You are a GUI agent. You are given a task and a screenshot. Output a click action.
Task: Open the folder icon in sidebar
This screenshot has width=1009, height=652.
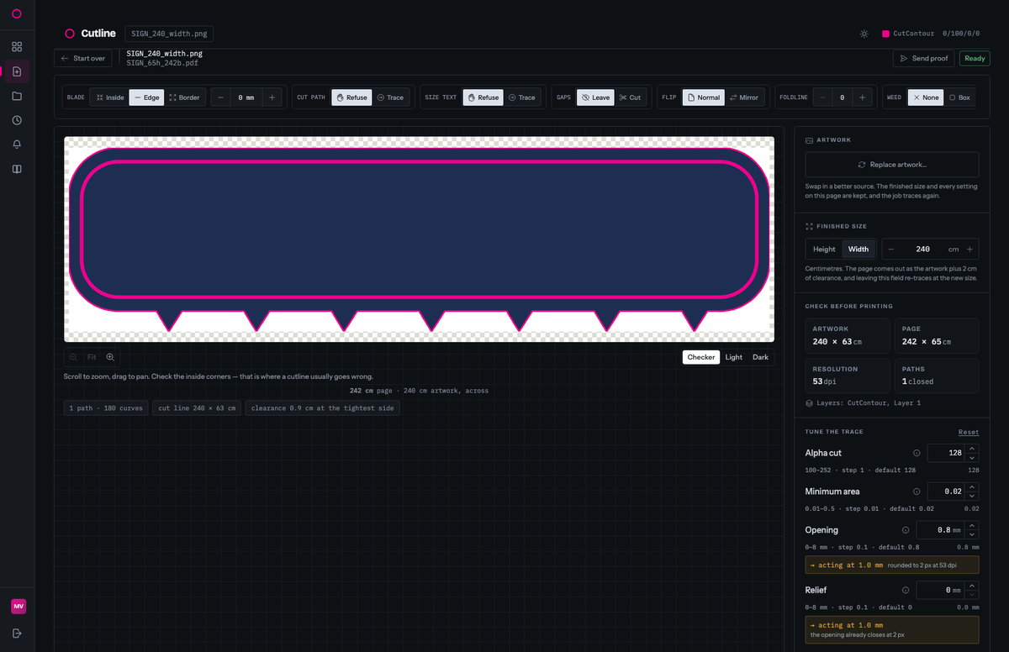pos(17,96)
